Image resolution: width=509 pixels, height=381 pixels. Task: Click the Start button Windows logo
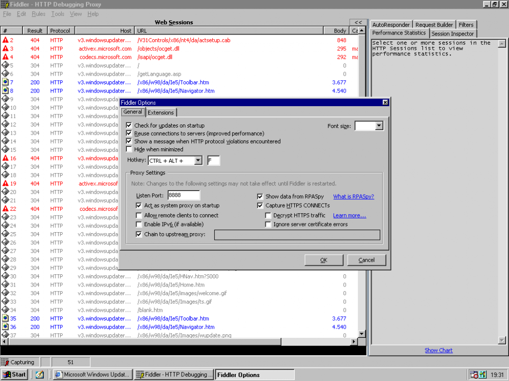pyautogui.click(x=6, y=375)
